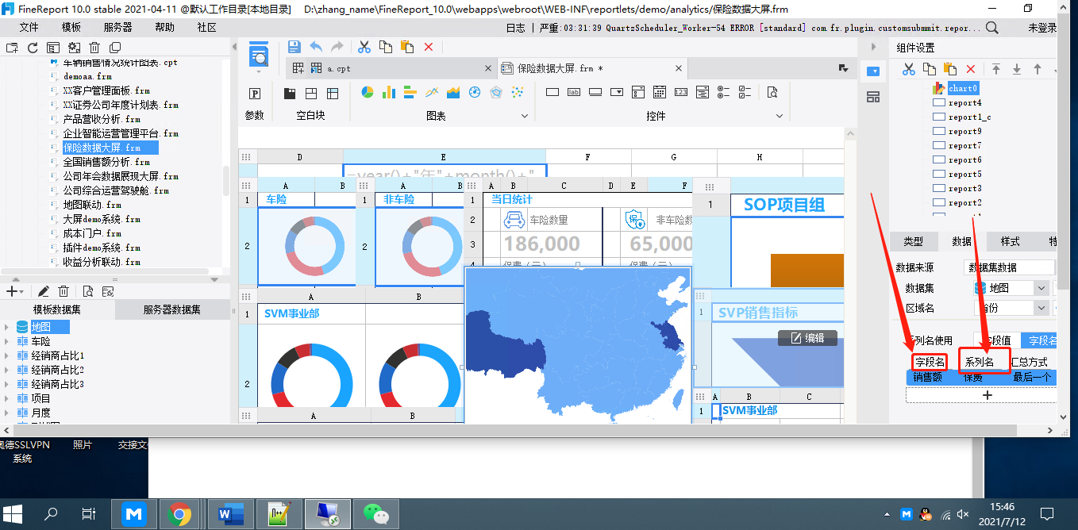Select the 字段名 series option
This screenshot has height=530, width=1078.
1041,340
